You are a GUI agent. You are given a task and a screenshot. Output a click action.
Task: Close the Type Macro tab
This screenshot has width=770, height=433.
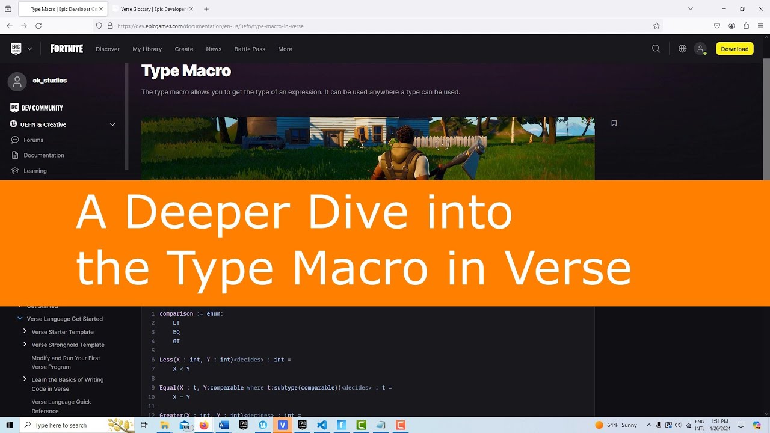point(101,9)
